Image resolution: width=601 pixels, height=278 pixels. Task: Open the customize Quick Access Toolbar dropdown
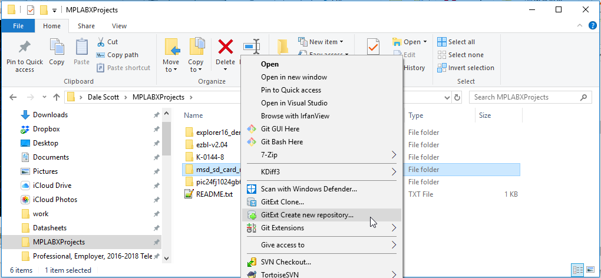(x=55, y=10)
